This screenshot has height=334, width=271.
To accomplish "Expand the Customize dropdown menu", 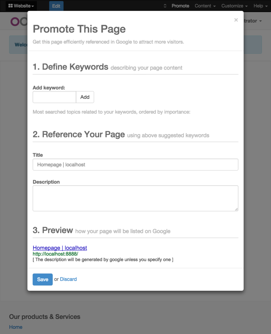I will pyautogui.click(x=235, y=6).
